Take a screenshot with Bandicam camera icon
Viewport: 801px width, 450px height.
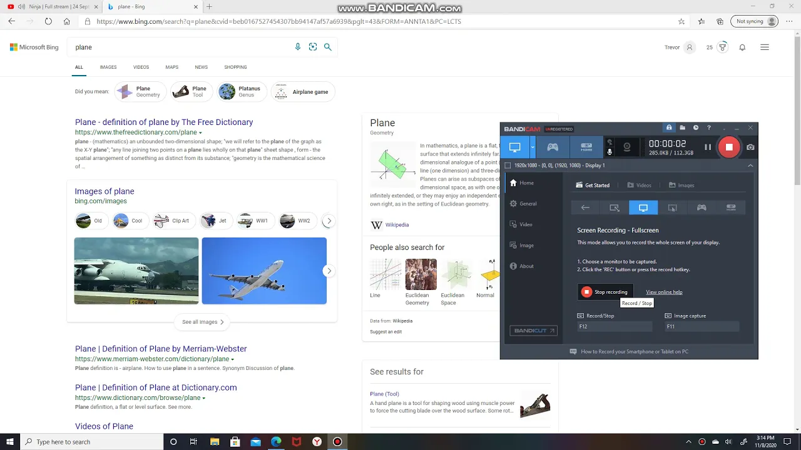coord(750,147)
